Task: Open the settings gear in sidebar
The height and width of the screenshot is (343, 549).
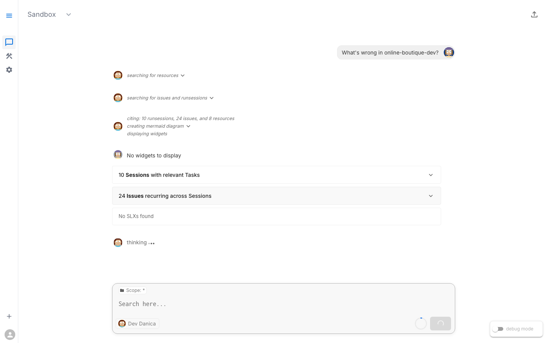Action: click(x=9, y=70)
